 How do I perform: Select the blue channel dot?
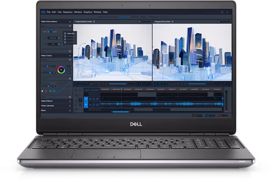(x=54, y=91)
